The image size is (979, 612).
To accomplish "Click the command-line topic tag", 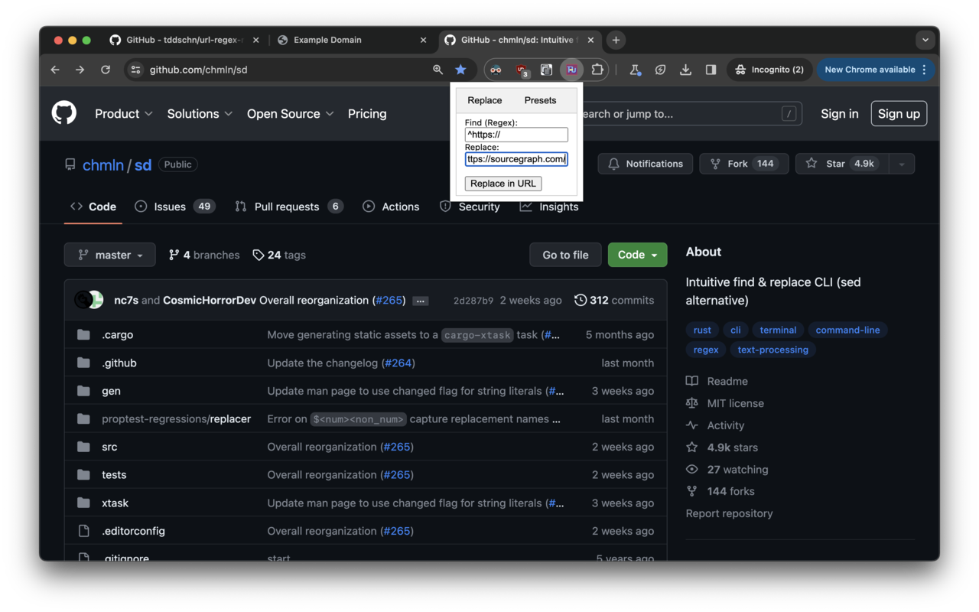I will tap(847, 330).
